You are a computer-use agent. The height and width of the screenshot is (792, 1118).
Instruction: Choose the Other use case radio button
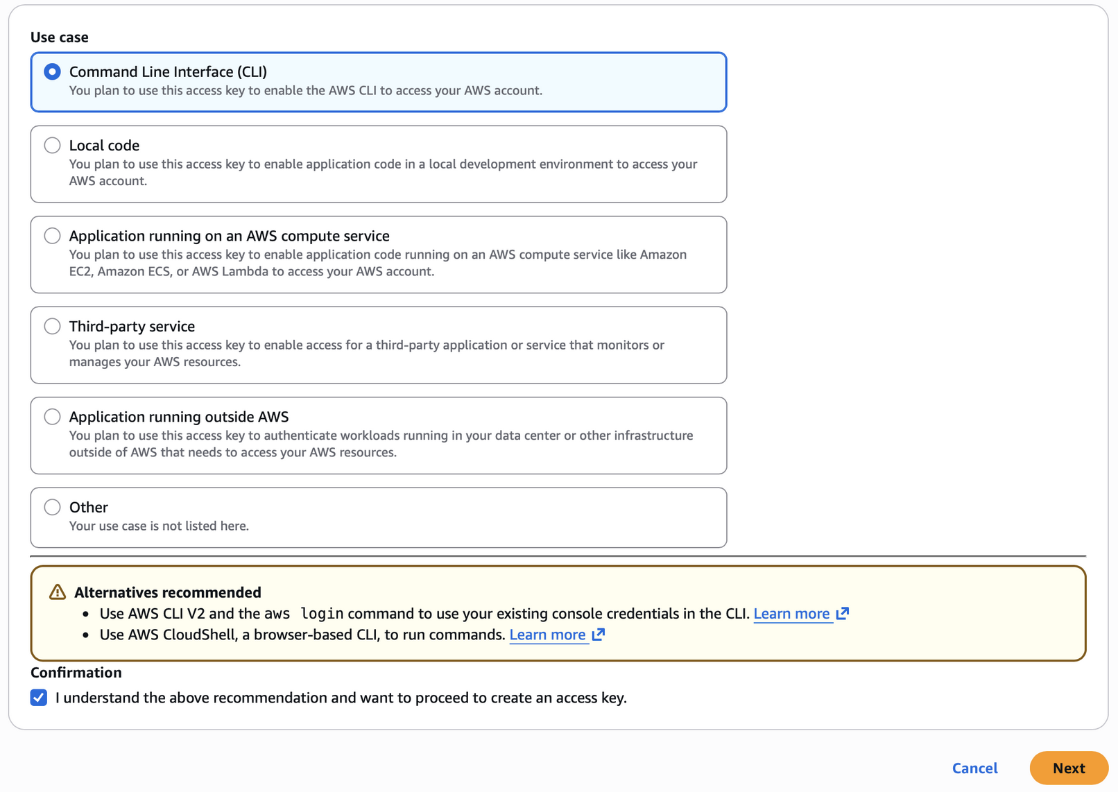coord(53,507)
